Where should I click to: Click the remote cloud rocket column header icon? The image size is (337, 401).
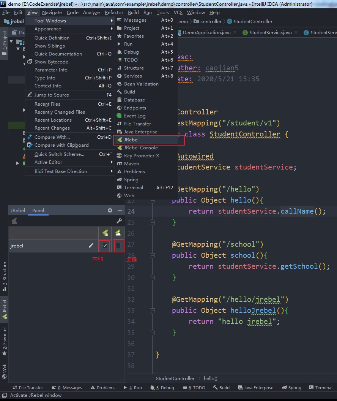click(x=118, y=233)
